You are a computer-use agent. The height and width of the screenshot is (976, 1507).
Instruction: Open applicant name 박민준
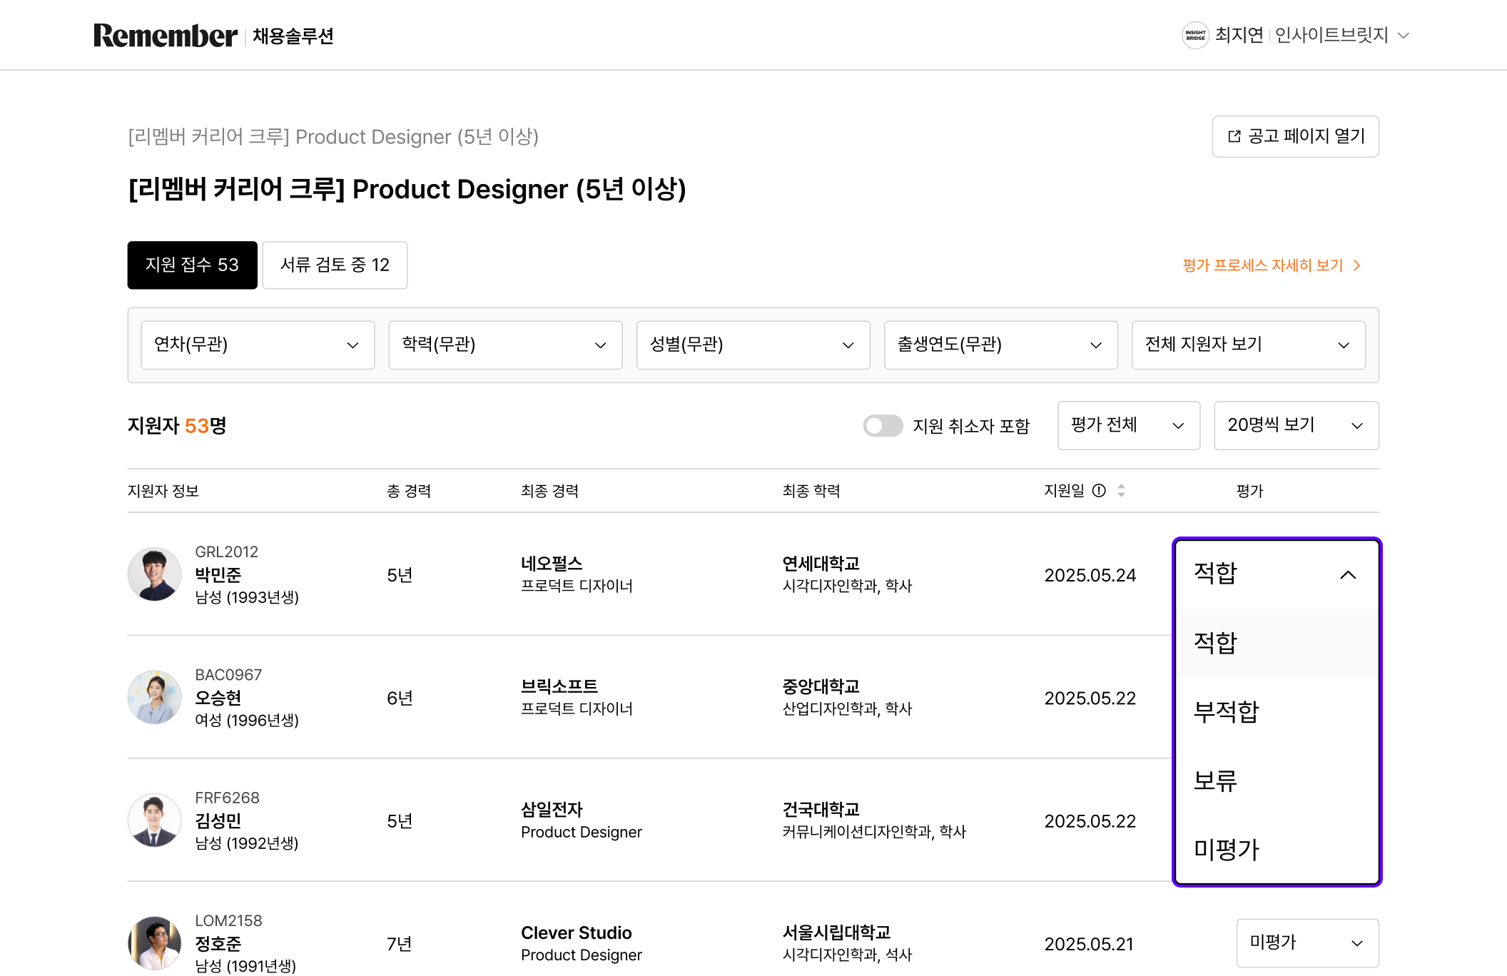[x=218, y=574]
